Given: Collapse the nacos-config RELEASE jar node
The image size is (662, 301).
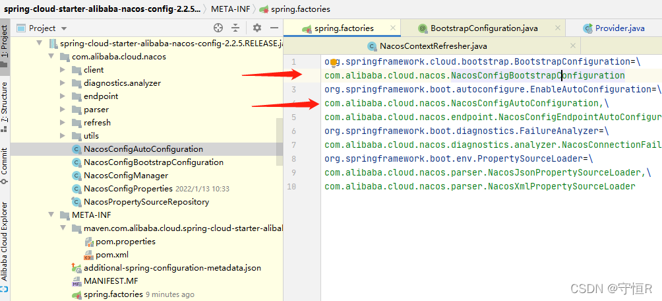Looking at the screenshot, I should [x=40, y=43].
